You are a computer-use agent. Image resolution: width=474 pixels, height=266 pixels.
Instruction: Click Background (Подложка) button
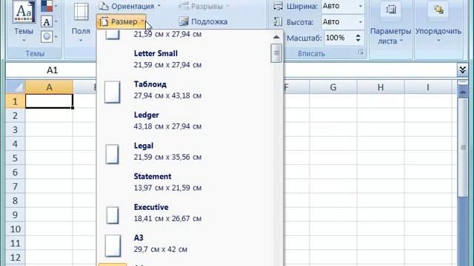pyautogui.click(x=203, y=21)
